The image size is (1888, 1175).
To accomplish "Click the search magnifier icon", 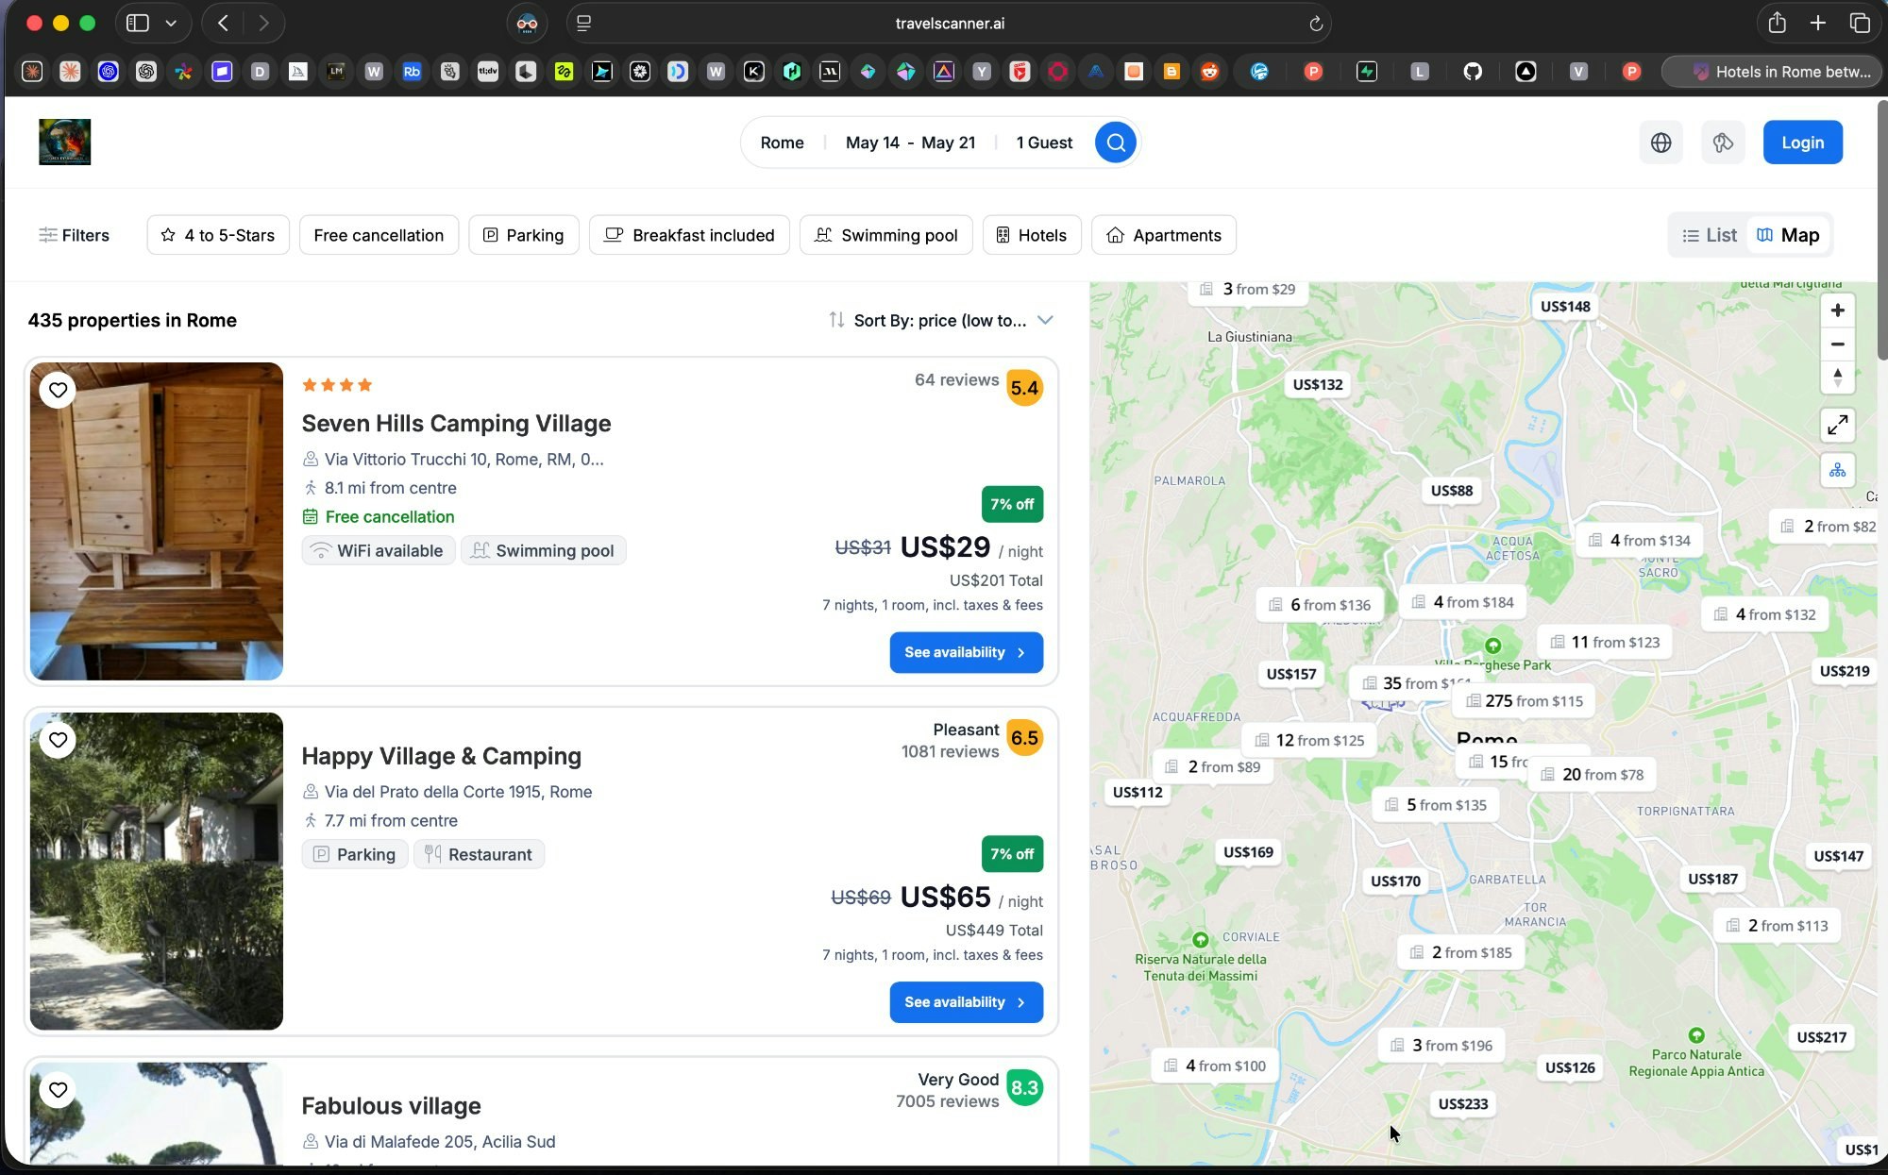I will (1116, 143).
